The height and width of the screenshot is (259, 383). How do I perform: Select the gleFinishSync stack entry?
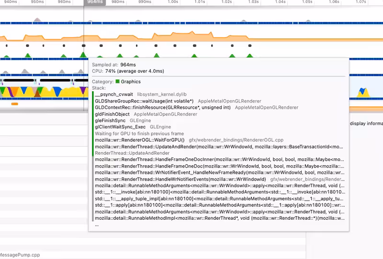[x=111, y=121]
